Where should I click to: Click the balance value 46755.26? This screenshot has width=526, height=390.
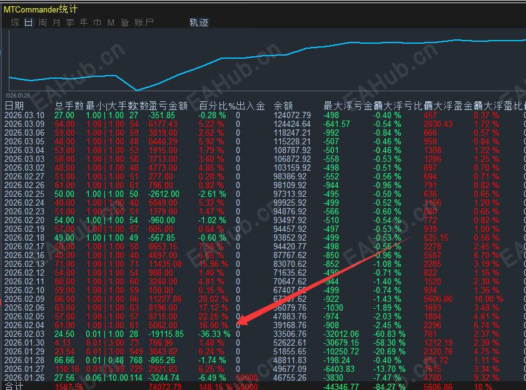[x=290, y=377]
